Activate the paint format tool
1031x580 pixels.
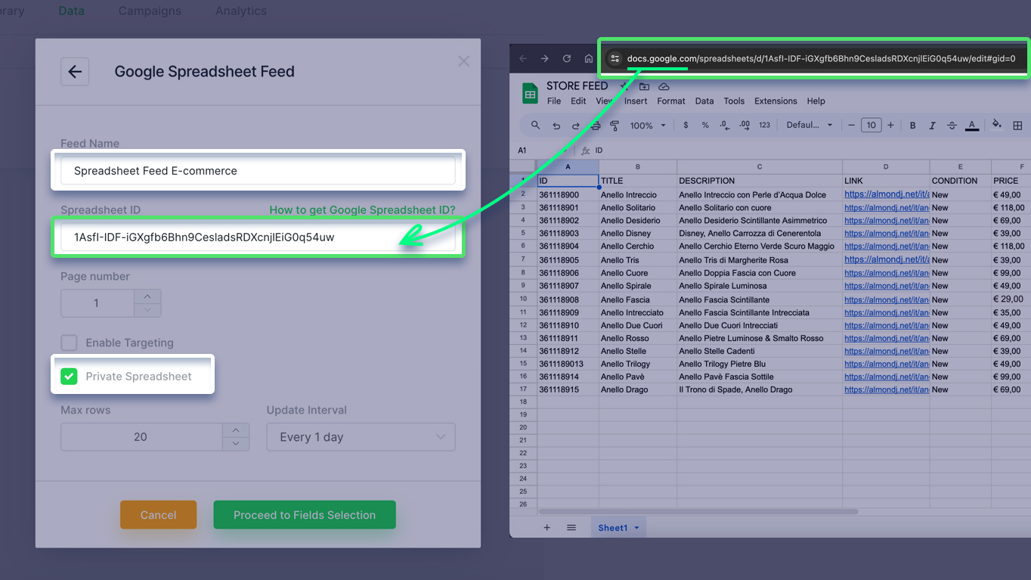tap(615, 126)
